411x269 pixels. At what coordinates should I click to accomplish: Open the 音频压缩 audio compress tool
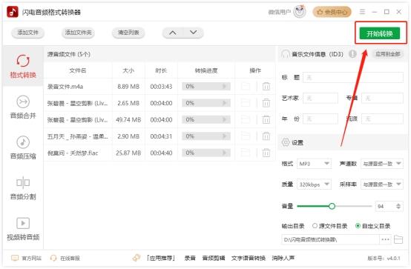[23, 147]
